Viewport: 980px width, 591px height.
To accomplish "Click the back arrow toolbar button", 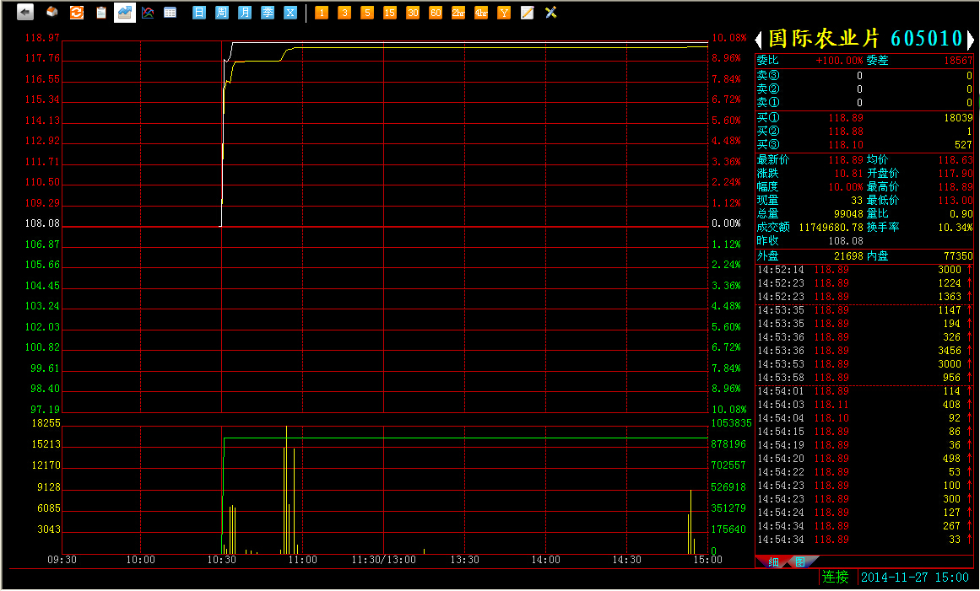I will (x=25, y=13).
